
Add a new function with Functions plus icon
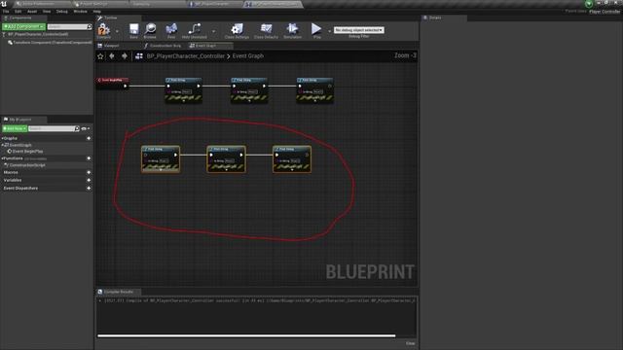pos(89,158)
